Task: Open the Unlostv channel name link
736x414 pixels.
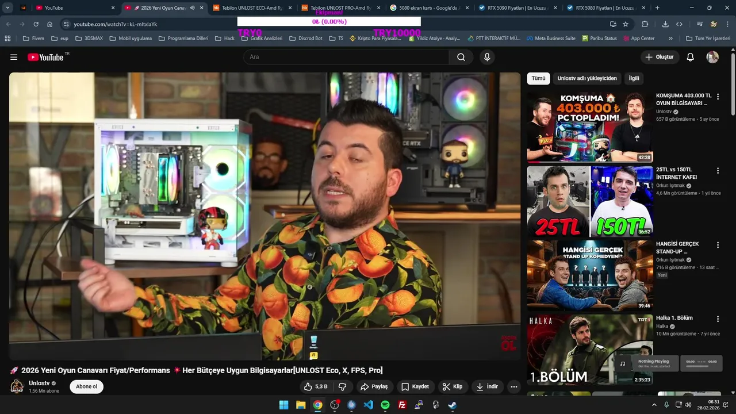Action: (39, 383)
